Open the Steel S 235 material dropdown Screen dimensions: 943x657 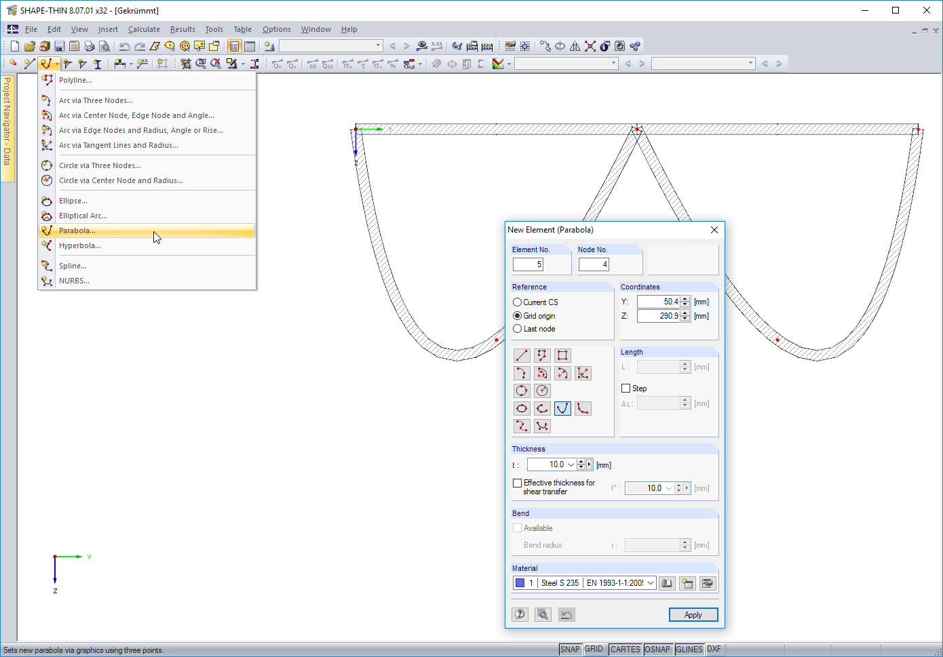pyautogui.click(x=649, y=582)
